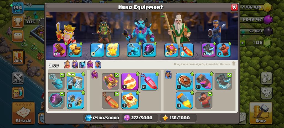Select the Archer Queen's arrow equipment slot
Viewport: 284px width, 128px height.
tap(97, 50)
